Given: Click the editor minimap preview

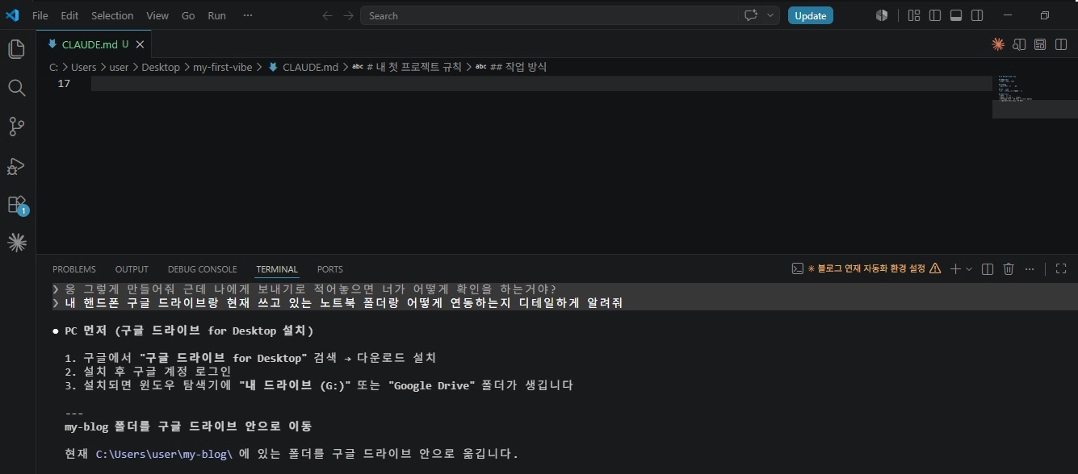Looking at the screenshot, I should (x=1034, y=98).
